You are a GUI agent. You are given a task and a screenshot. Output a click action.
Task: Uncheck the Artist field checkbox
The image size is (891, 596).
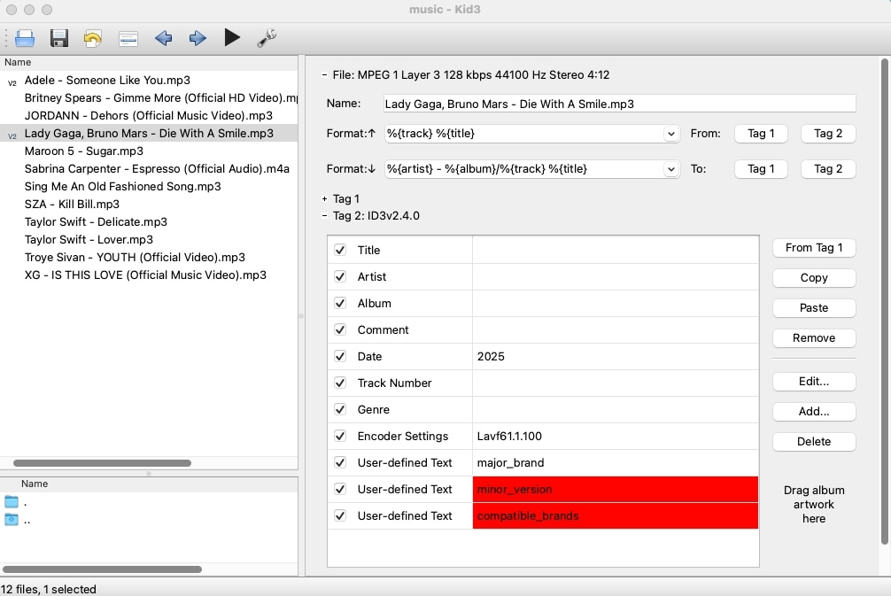(340, 276)
